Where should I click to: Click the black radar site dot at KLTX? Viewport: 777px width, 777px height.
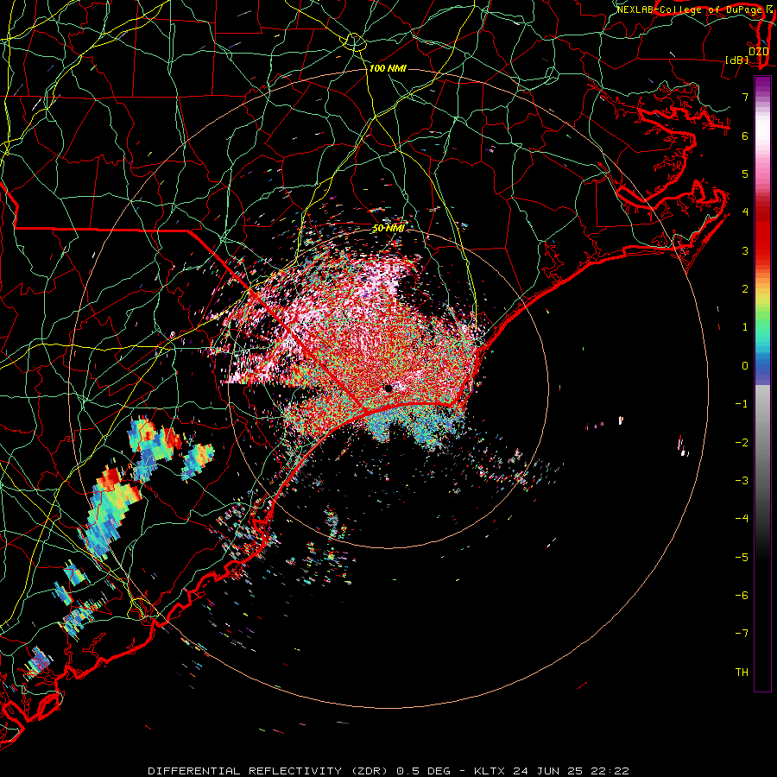tap(388, 388)
